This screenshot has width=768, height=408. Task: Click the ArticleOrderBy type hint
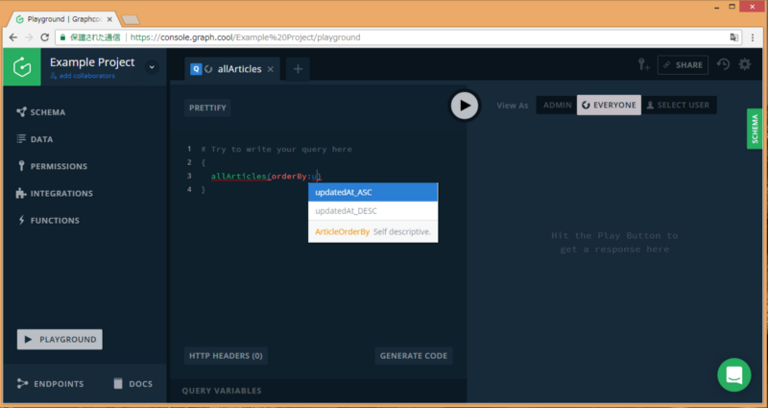coord(343,231)
